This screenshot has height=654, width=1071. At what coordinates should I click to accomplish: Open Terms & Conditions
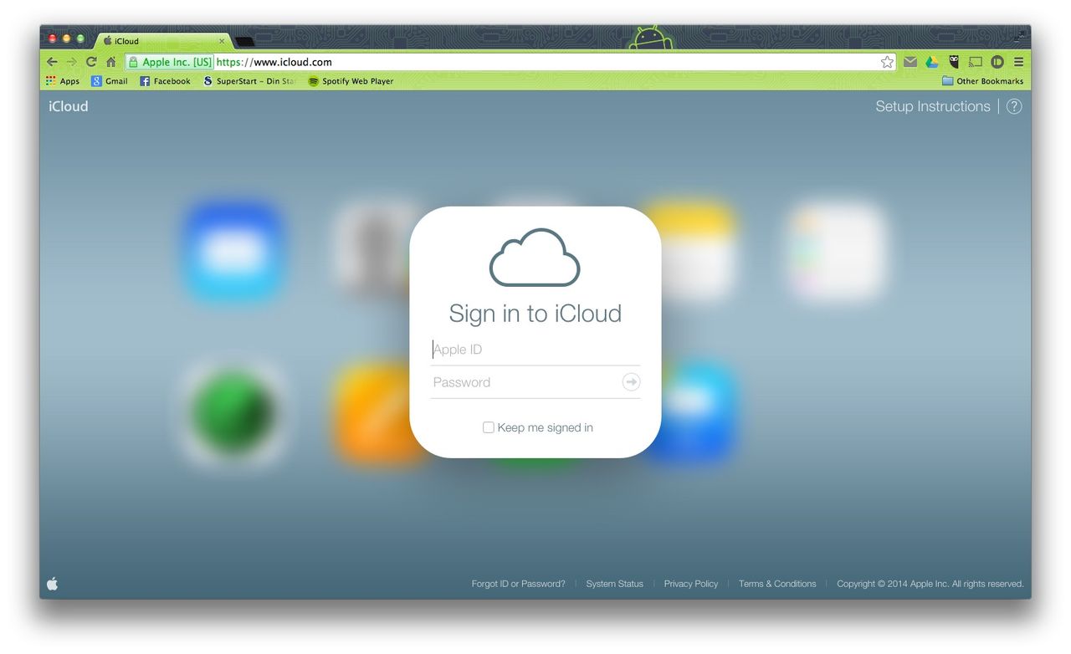[777, 584]
